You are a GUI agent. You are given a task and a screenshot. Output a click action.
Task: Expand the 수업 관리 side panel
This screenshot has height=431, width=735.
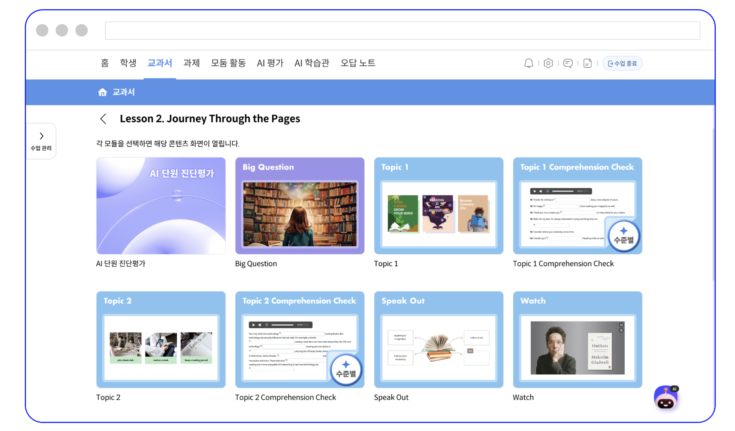pyautogui.click(x=41, y=141)
